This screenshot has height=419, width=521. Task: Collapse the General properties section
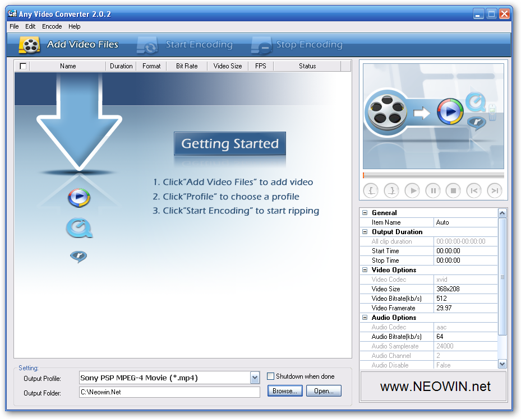[x=365, y=213]
